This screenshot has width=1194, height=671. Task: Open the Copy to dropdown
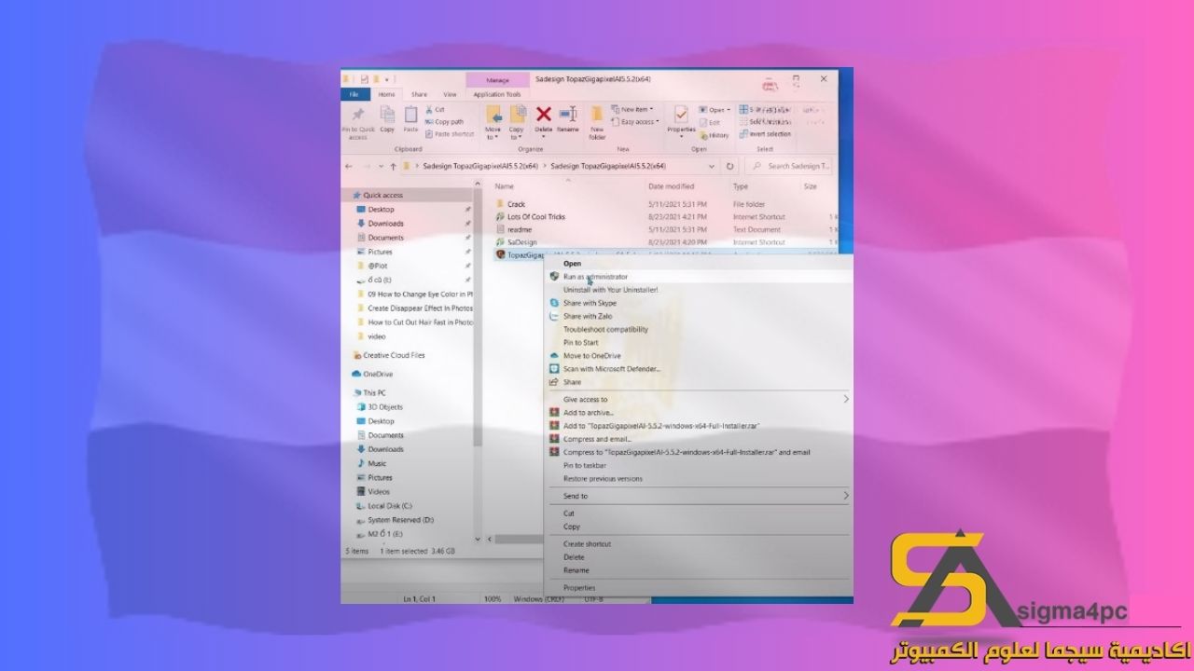coord(517,133)
